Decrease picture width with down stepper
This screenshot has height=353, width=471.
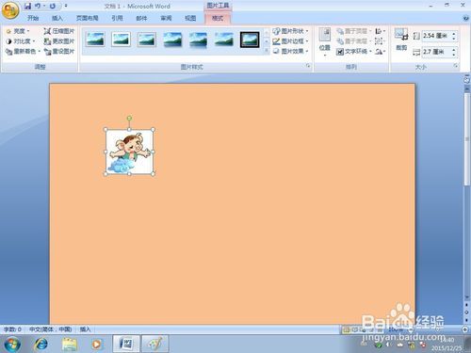coord(454,55)
